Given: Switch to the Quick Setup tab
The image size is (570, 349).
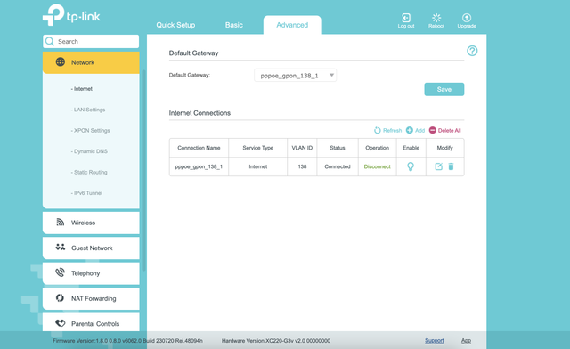Looking at the screenshot, I should [175, 25].
